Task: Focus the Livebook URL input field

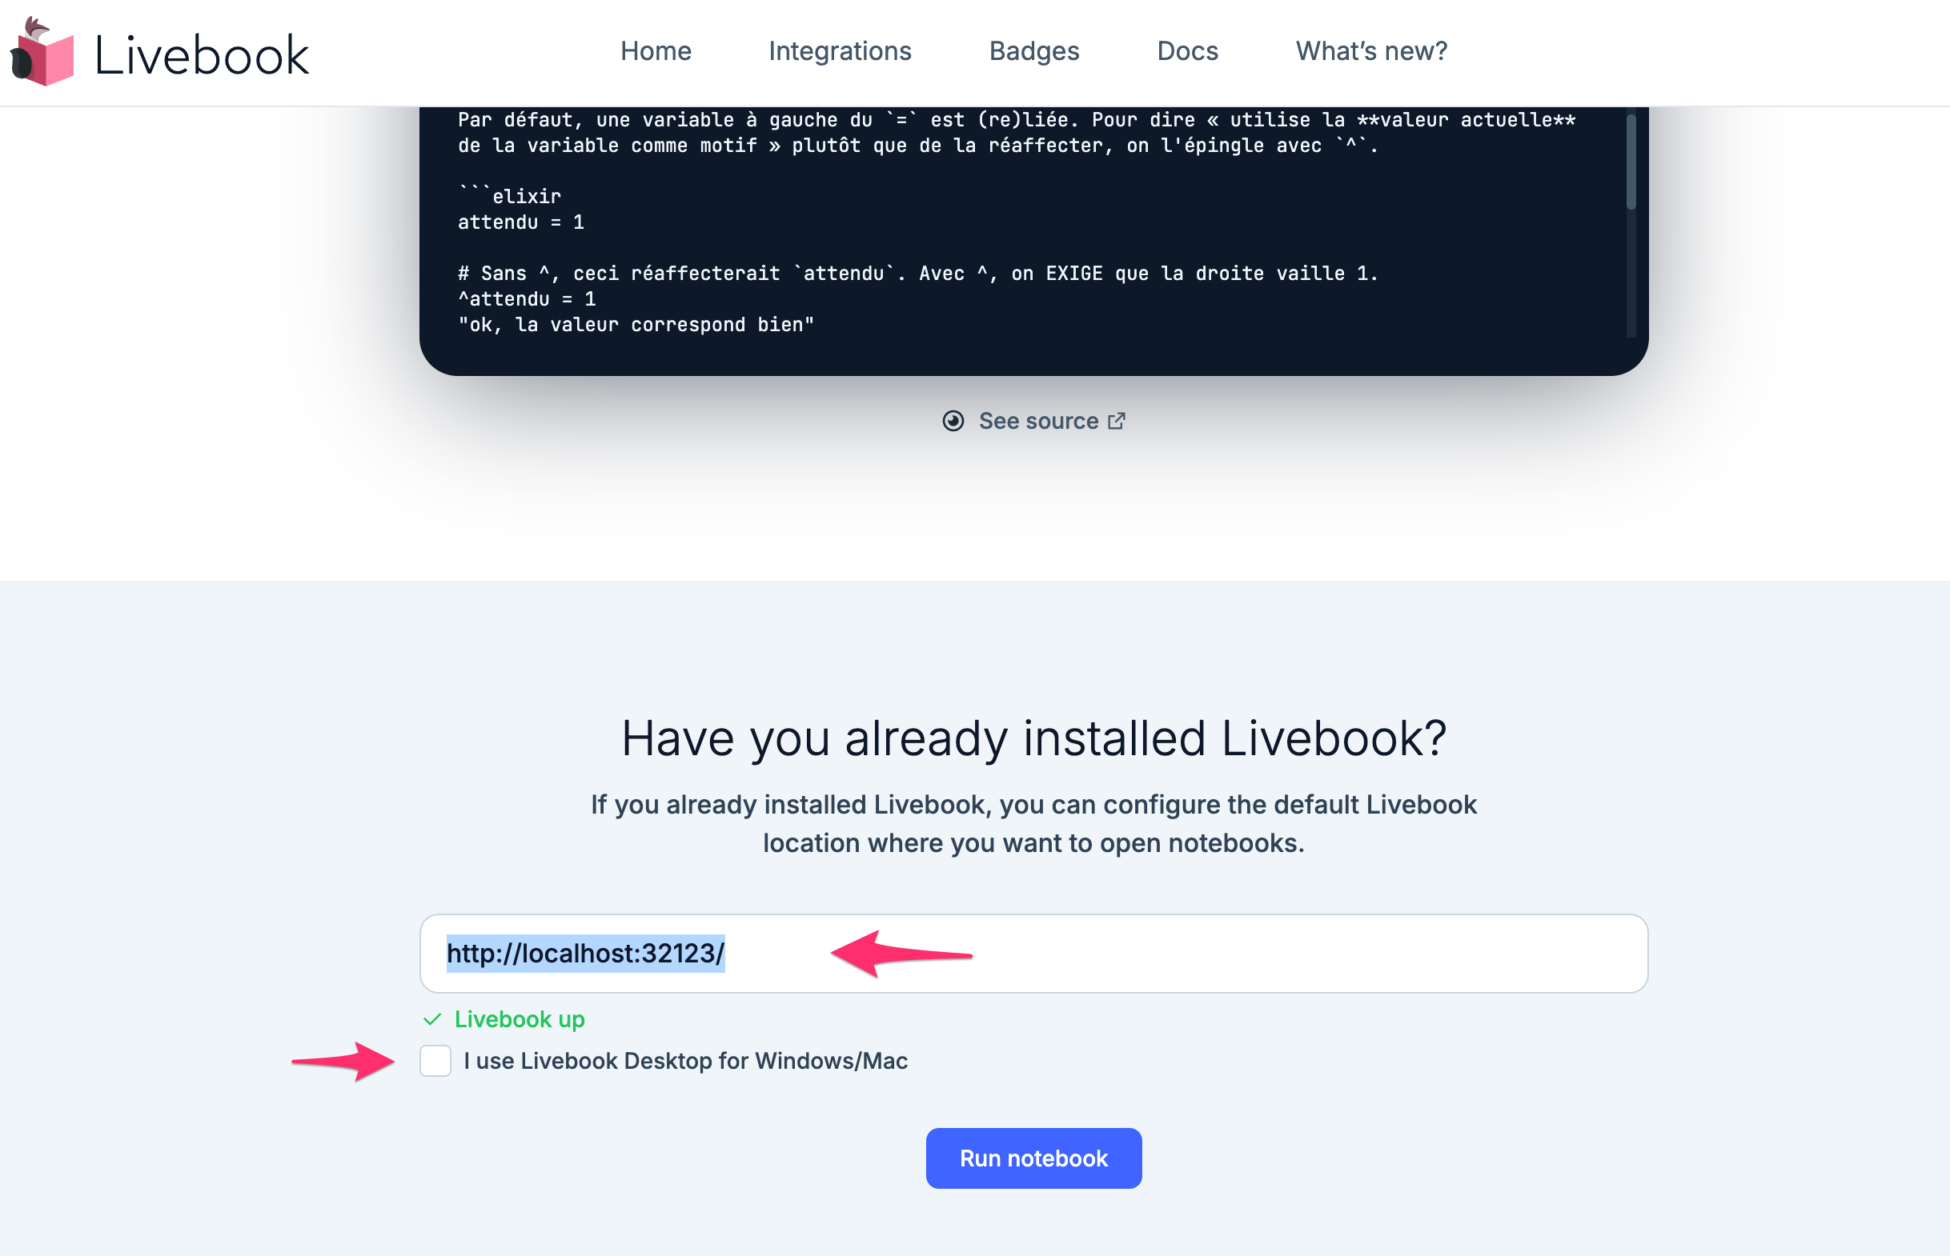Action: (1033, 953)
